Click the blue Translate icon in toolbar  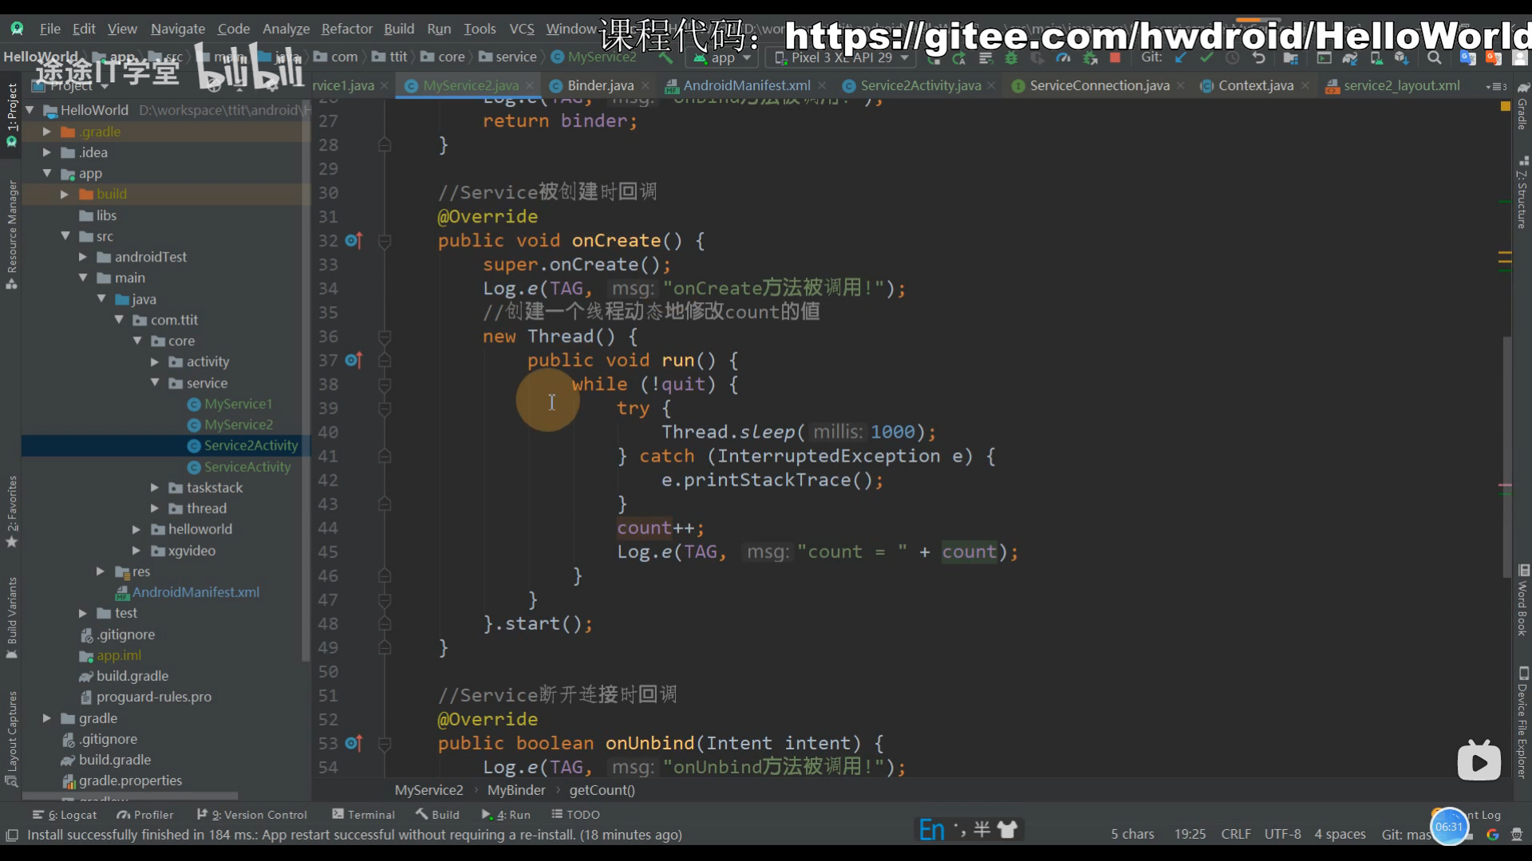pyautogui.click(x=1467, y=57)
